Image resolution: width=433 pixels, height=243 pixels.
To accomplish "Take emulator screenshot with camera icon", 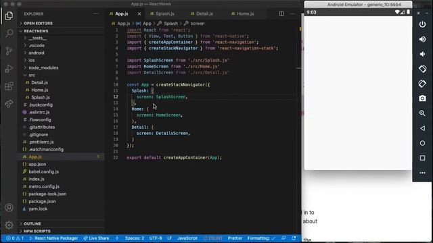I will 422,99.
